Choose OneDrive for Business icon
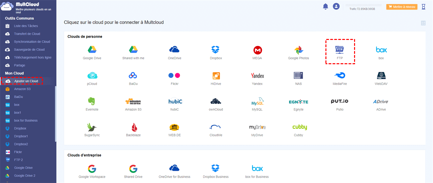Viewport: 433px width, 183px height. click(175, 171)
